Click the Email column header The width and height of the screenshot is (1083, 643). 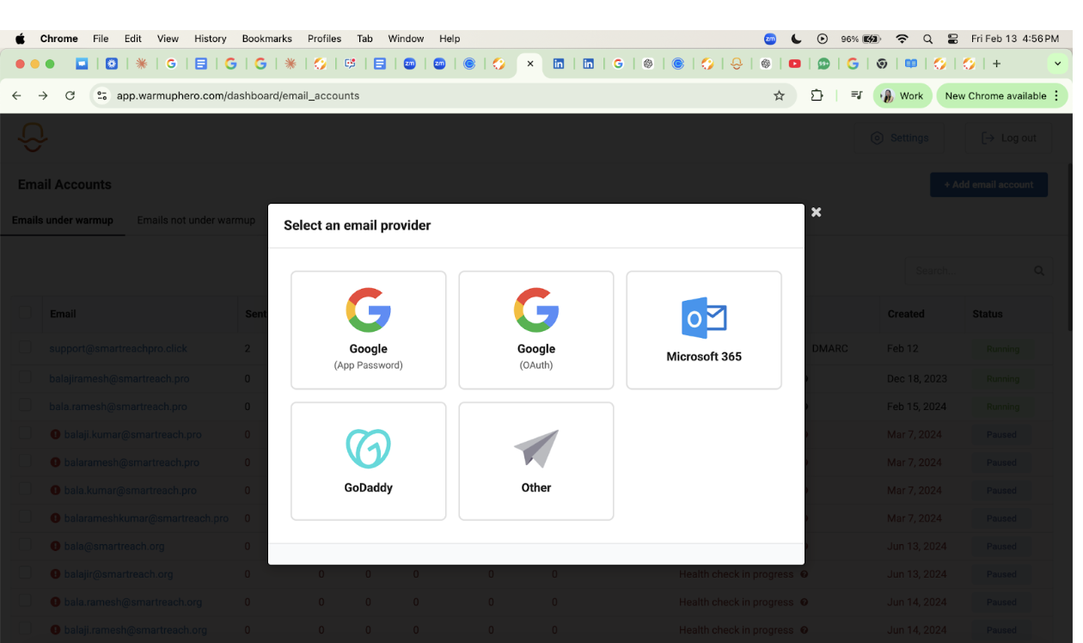tap(63, 314)
